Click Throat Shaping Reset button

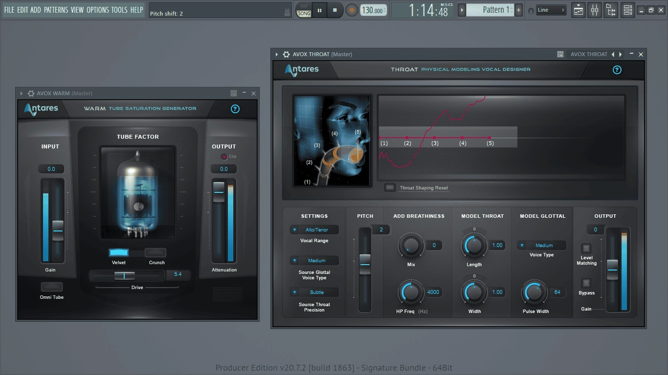tap(390, 187)
